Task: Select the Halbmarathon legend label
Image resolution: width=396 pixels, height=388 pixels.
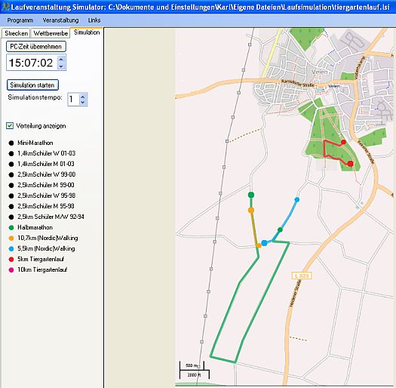Action: click(x=35, y=227)
